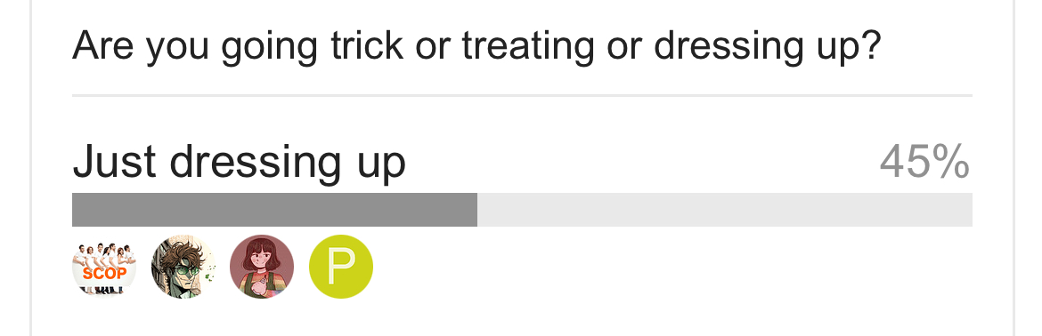The image size is (1042, 336).
Task: Click the second voter thumbnail under poll bar
Action: coord(183,267)
